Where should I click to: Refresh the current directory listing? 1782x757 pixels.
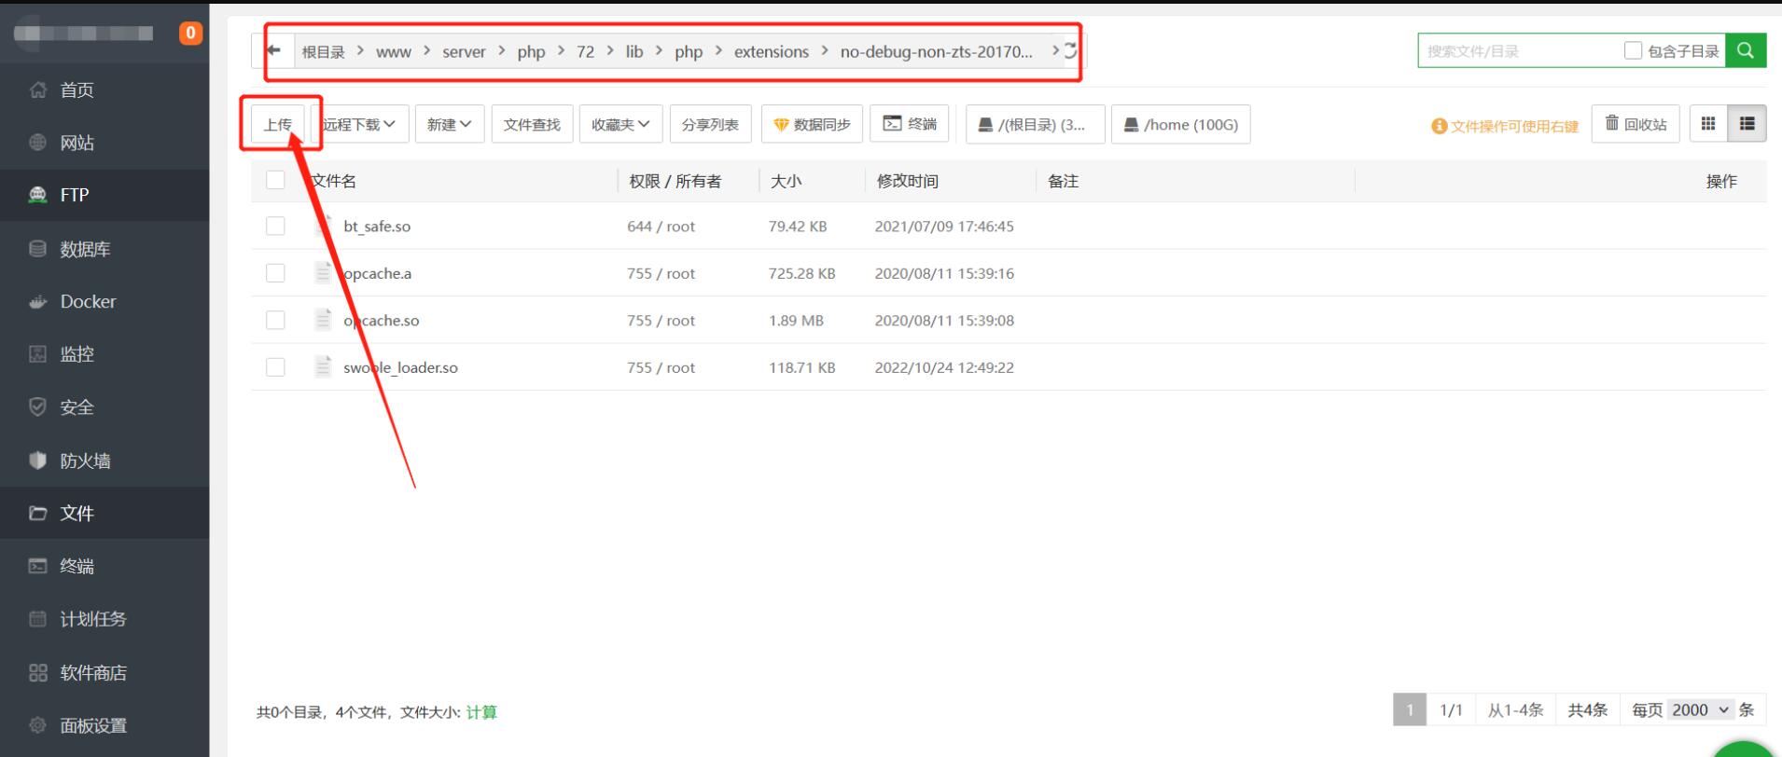click(x=1071, y=51)
